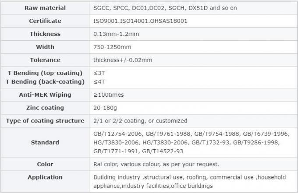Click the "Type of coating structure" label

(45, 121)
